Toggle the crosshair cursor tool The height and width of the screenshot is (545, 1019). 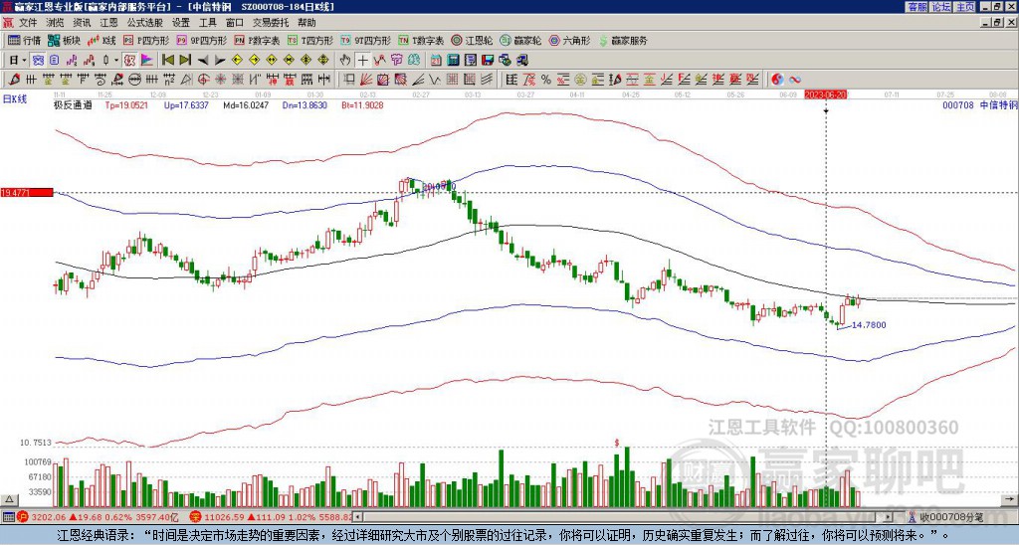pos(362,61)
